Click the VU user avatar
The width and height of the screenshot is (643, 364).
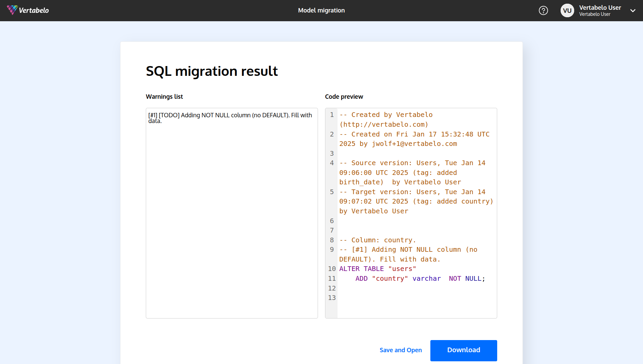point(567,10)
